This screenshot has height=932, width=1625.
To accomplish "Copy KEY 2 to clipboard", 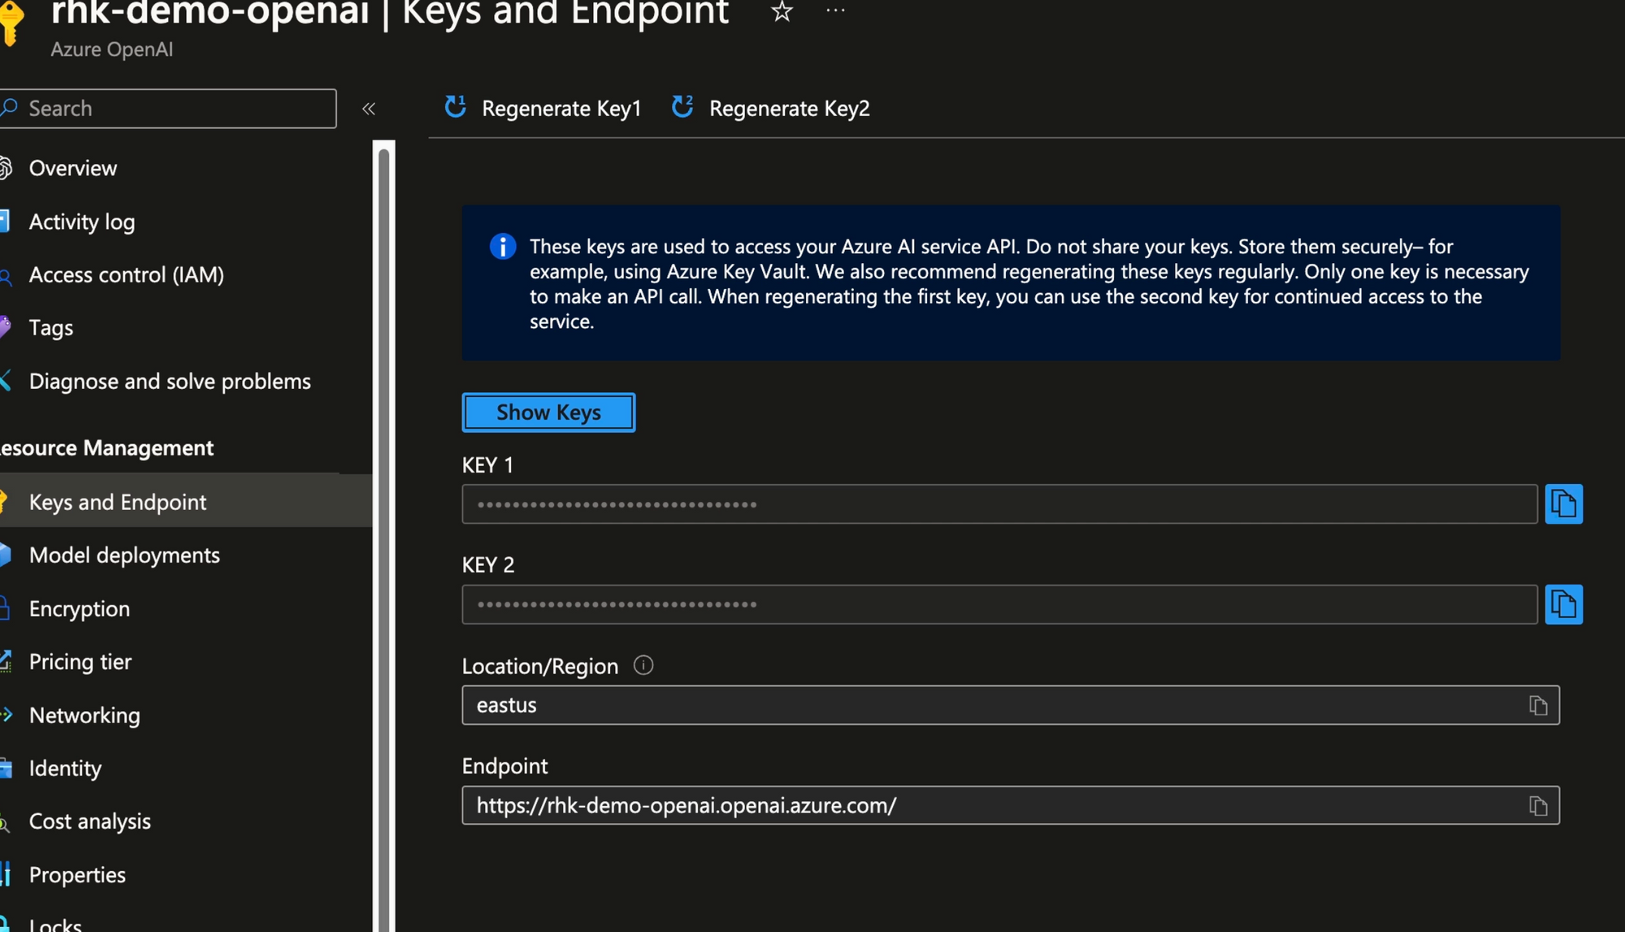I will click(1563, 605).
